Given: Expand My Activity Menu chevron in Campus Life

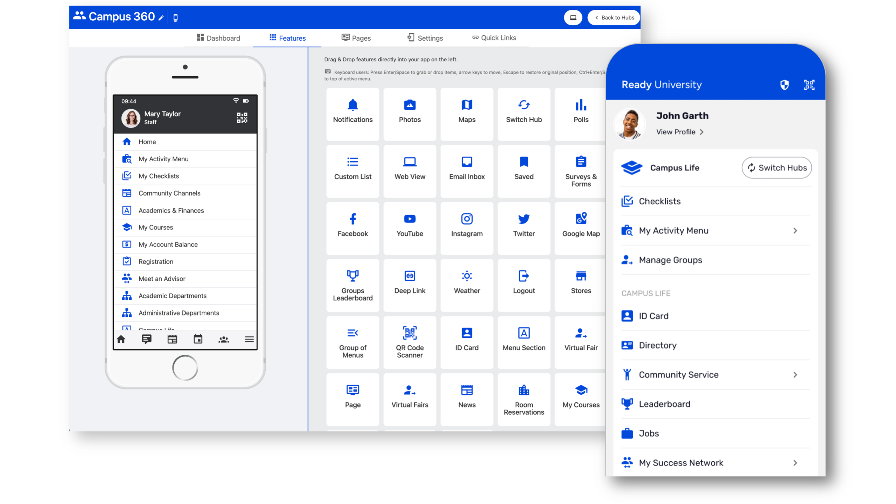Looking at the screenshot, I should tap(794, 230).
